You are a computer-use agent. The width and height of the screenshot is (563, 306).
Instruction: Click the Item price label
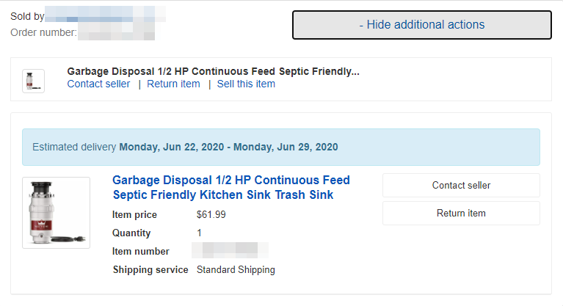[x=134, y=215]
